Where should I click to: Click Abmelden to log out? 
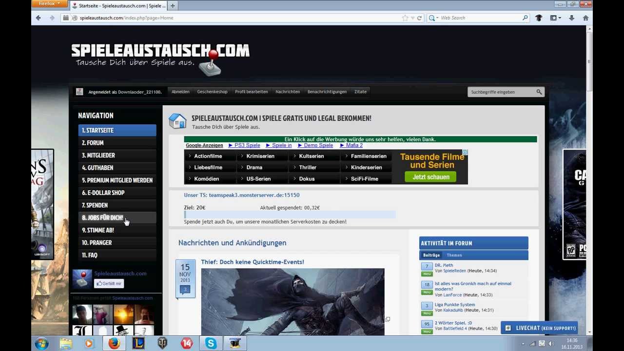pos(180,92)
